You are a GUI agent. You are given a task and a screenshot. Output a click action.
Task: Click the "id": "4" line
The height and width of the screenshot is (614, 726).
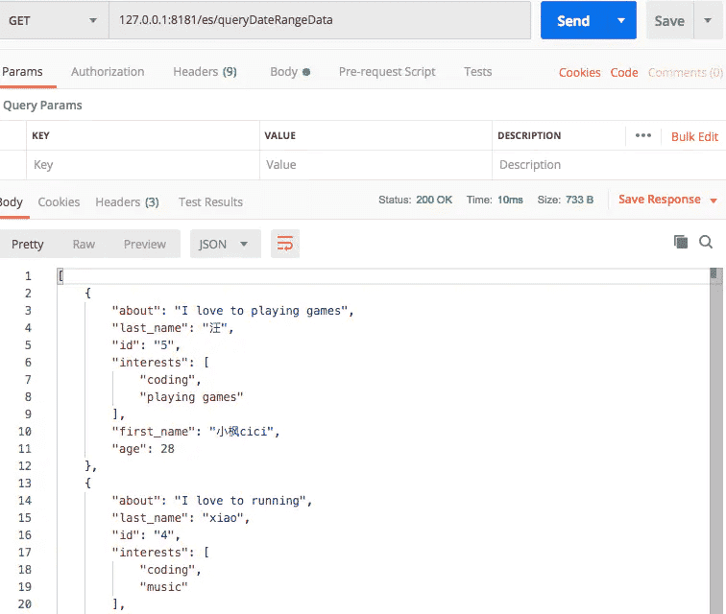146,535
